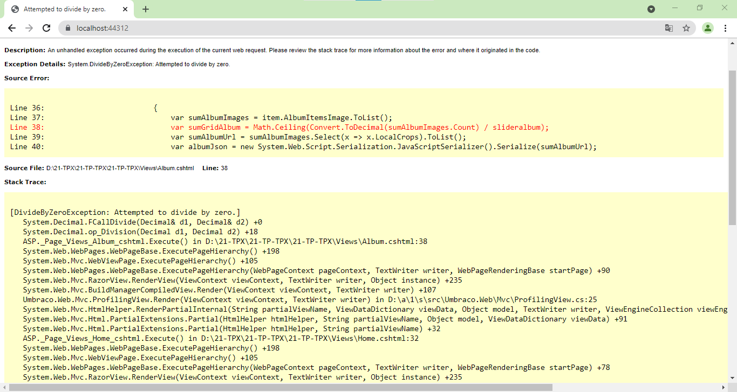Expand the round dropdown arrow in the title bar
The image size is (737, 392).
click(651, 9)
